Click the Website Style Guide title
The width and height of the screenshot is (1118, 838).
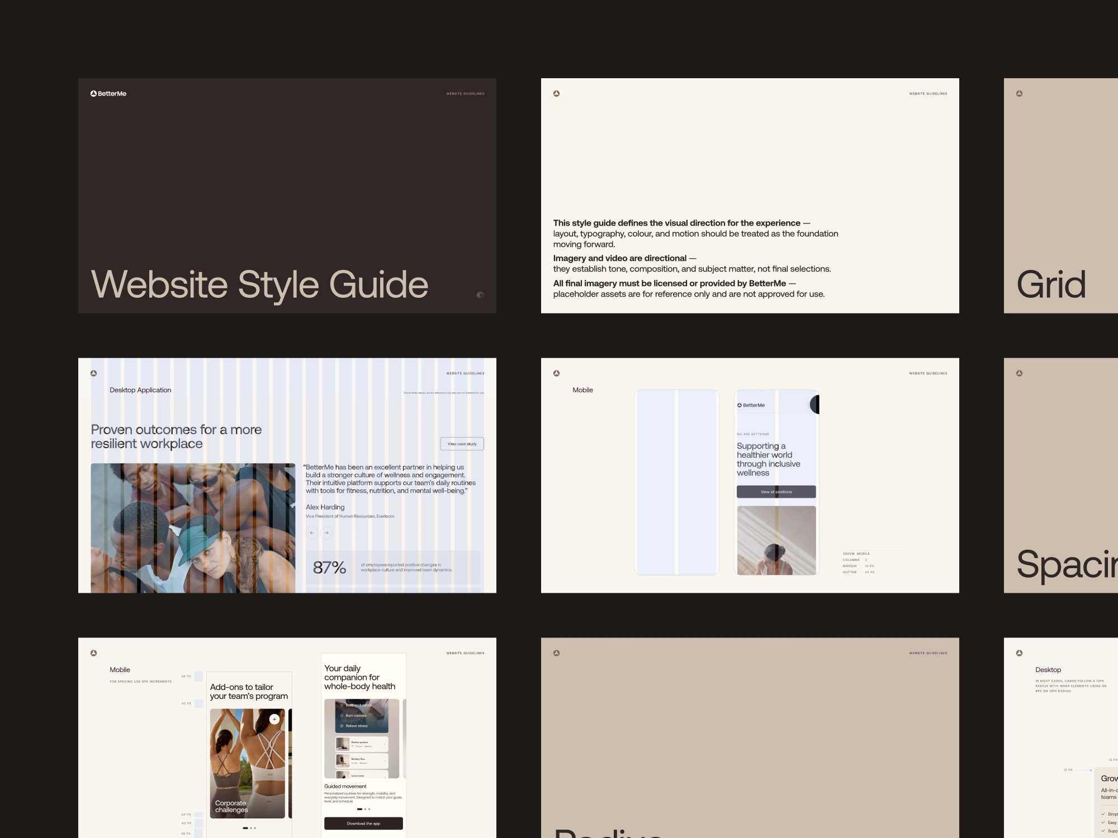(x=259, y=285)
